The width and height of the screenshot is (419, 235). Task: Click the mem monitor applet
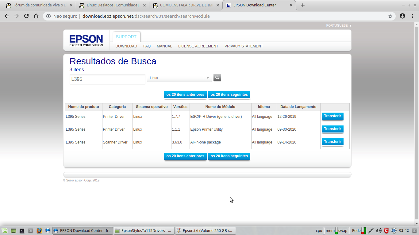click(x=332, y=231)
